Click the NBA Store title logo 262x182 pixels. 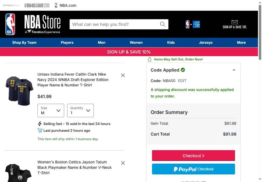point(42,24)
